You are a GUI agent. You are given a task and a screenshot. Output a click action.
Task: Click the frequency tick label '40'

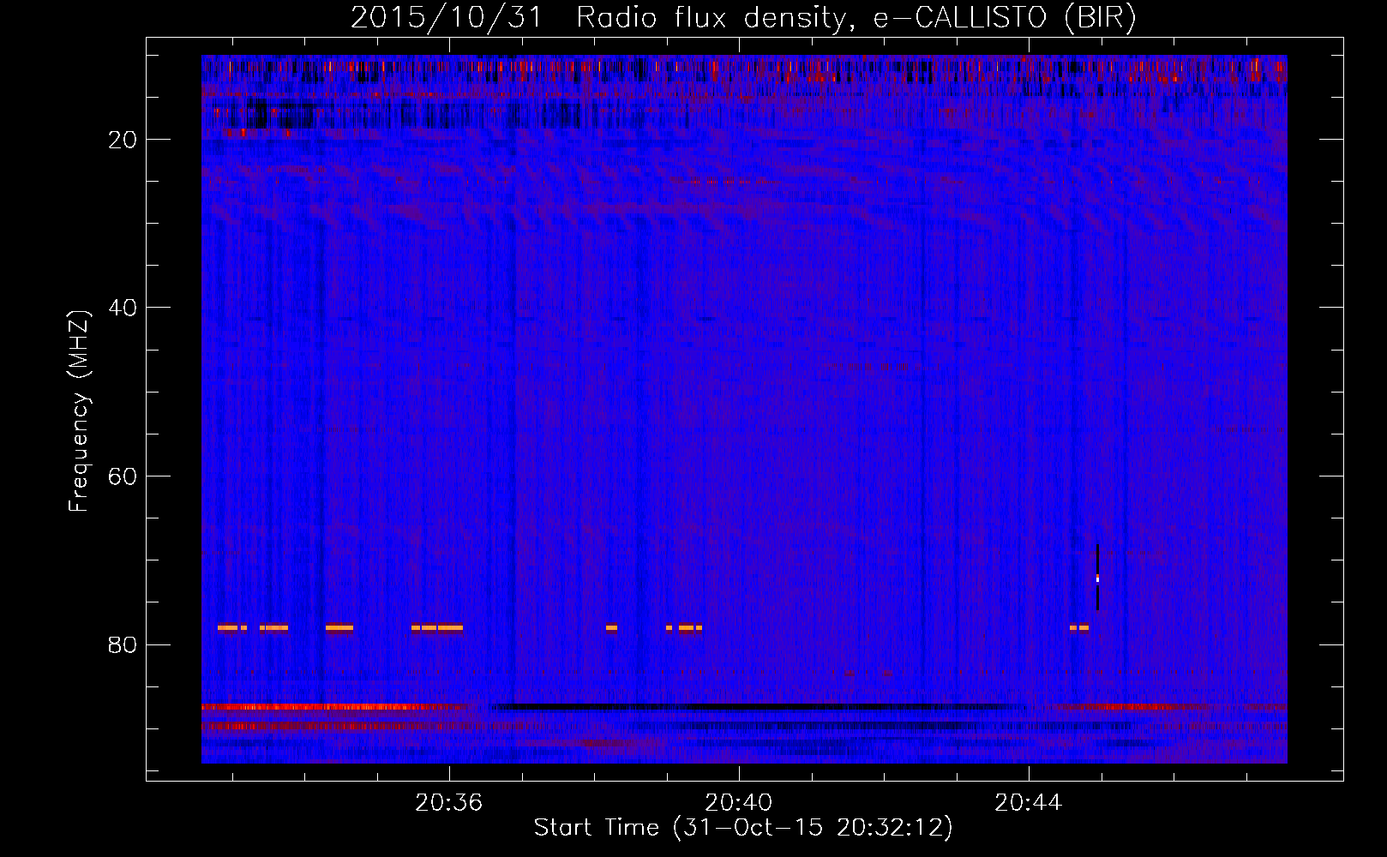click(123, 308)
